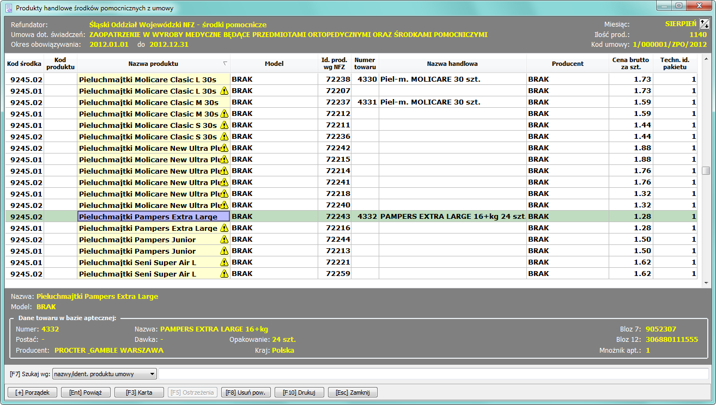Viewport: 716px width, 405px height.
Task: Click the Numer towaru column header
Action: click(365, 64)
